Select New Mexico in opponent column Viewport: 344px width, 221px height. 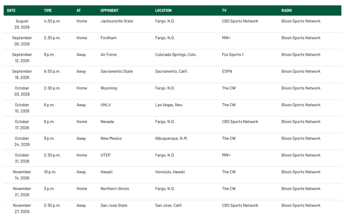(x=111, y=138)
